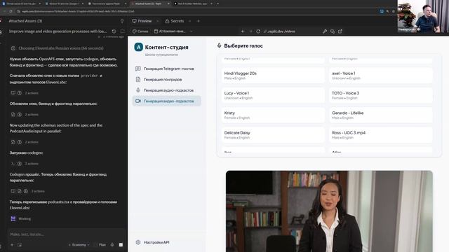Click the microphone icon by Выберите голос
449x252 pixels.
[x=219, y=45]
